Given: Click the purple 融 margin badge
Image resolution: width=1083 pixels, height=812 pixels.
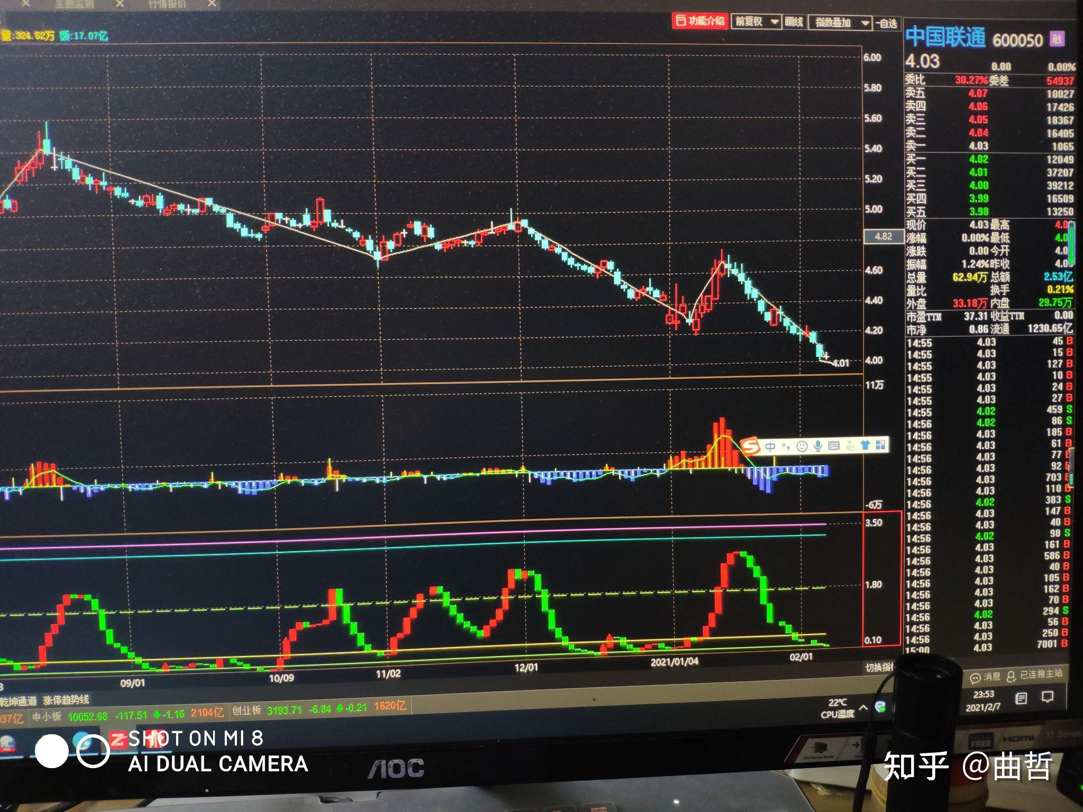Looking at the screenshot, I should pyautogui.click(x=1057, y=39).
